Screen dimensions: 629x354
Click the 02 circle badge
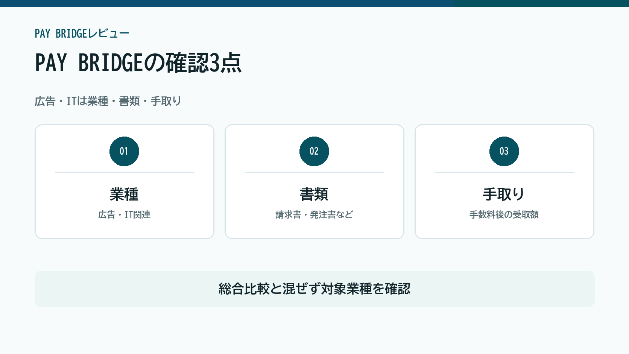point(314,151)
